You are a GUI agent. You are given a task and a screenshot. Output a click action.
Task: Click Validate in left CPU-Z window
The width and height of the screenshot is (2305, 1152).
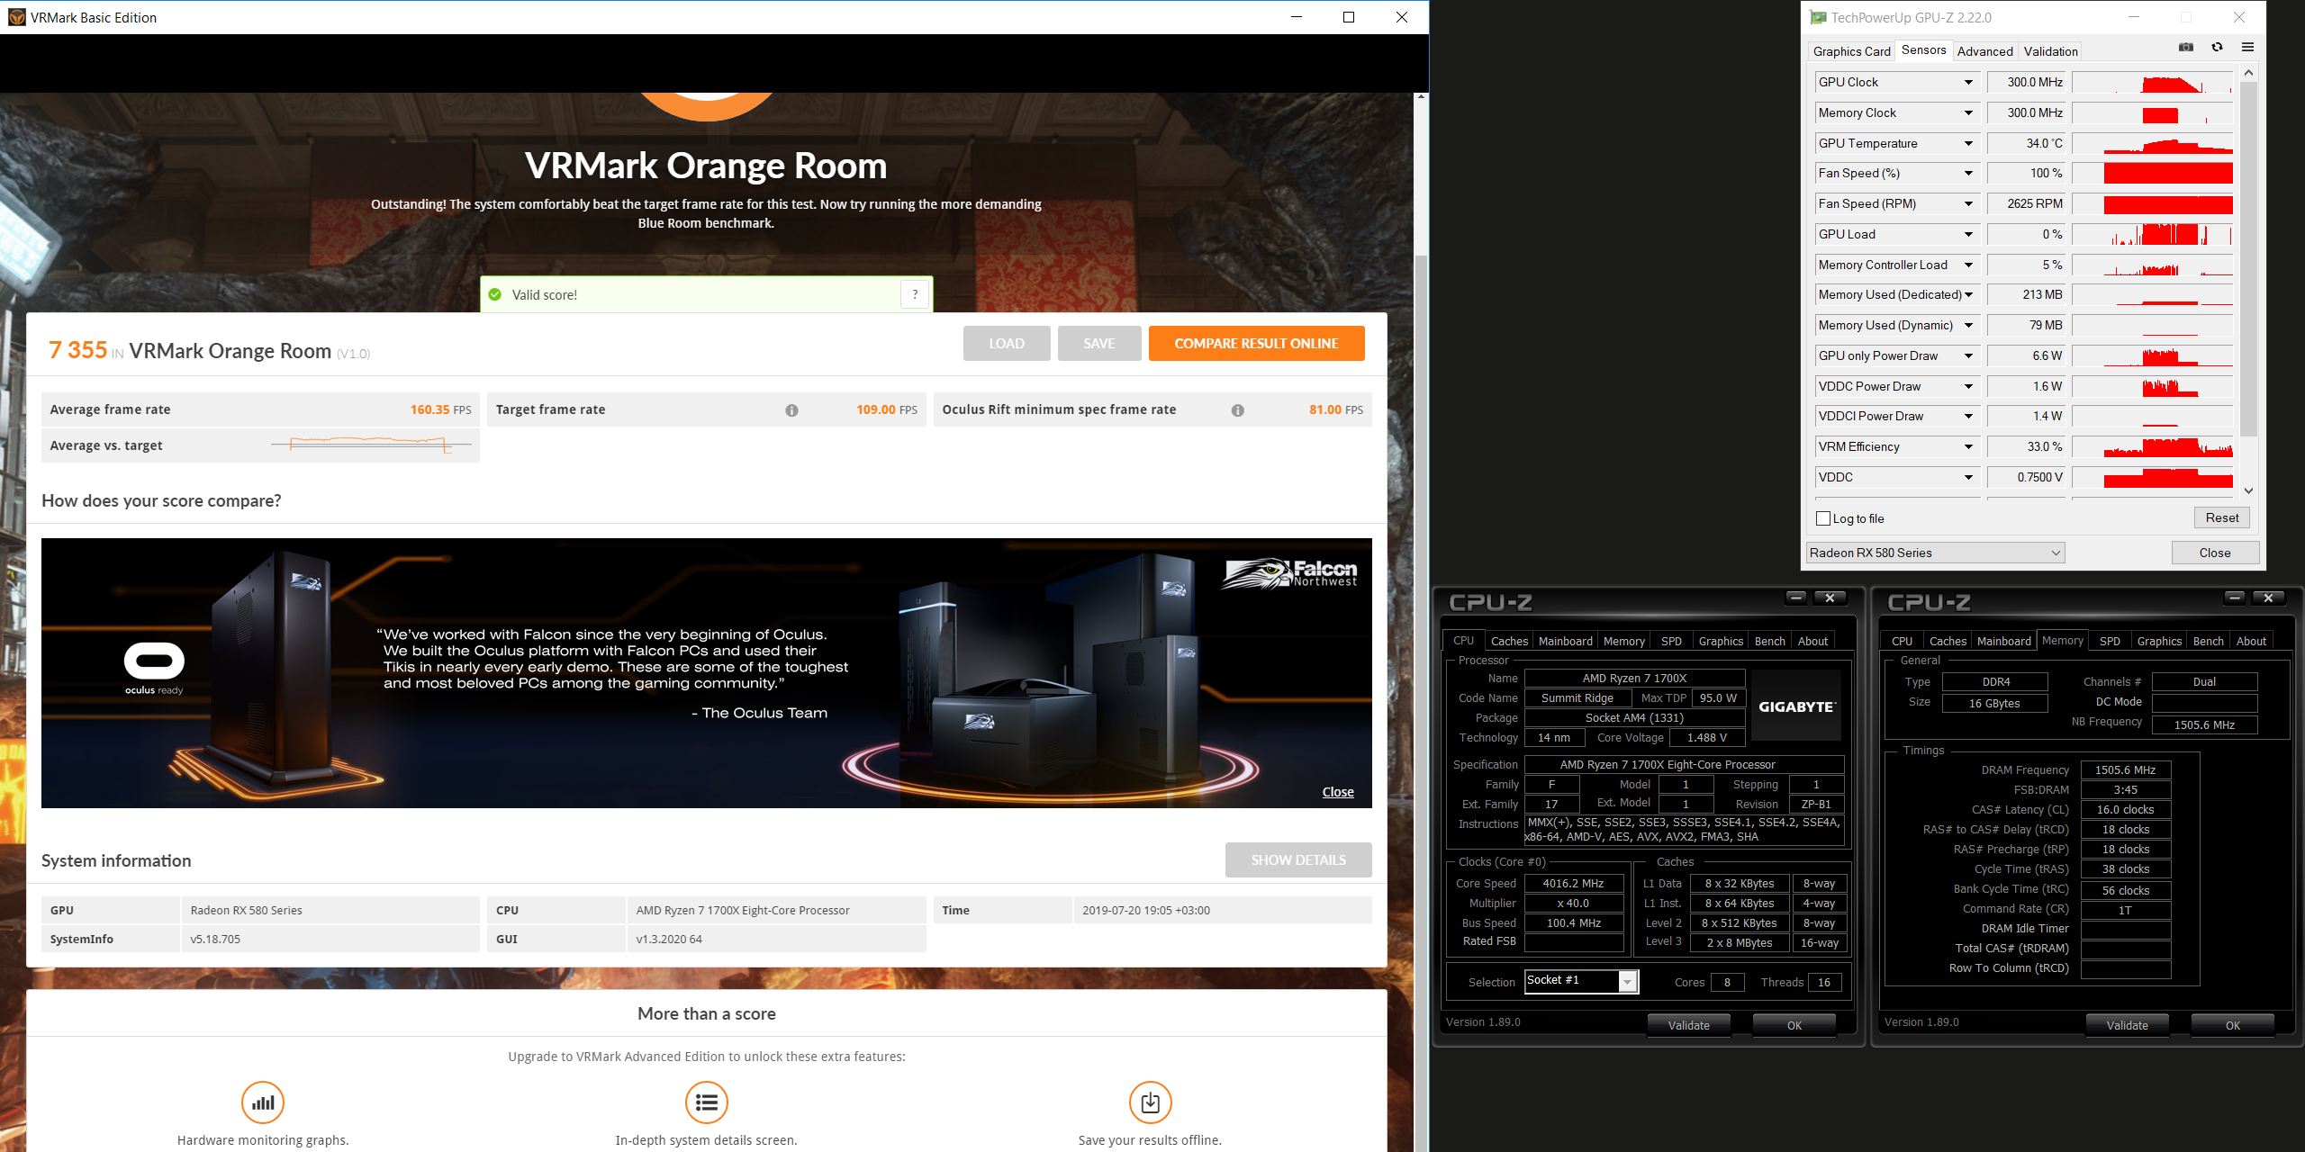[x=1688, y=1025]
